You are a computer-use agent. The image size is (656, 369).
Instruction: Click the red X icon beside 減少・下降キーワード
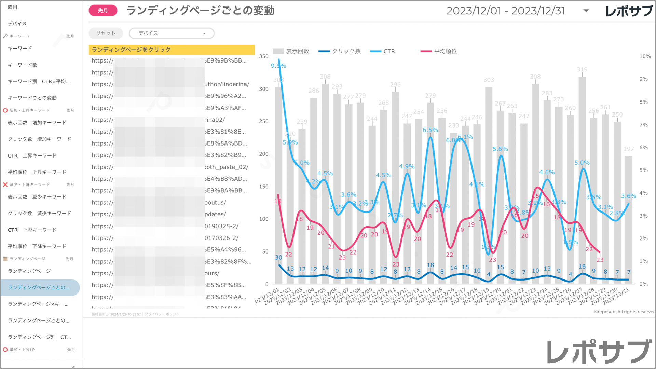point(5,184)
